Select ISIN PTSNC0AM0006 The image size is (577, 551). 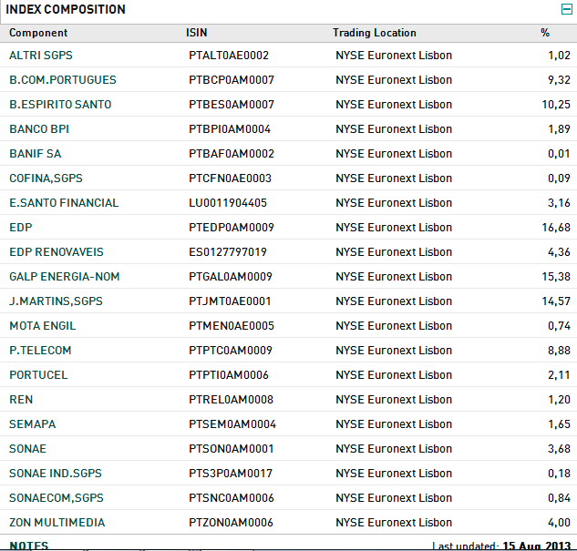[x=232, y=498]
